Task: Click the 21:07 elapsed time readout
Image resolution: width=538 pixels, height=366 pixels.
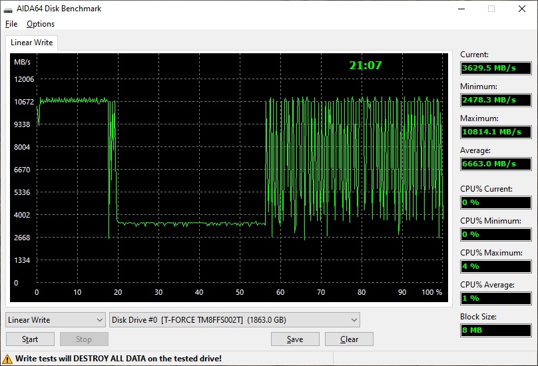Action: [x=366, y=65]
